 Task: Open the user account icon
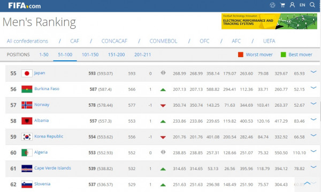pos(292,5)
